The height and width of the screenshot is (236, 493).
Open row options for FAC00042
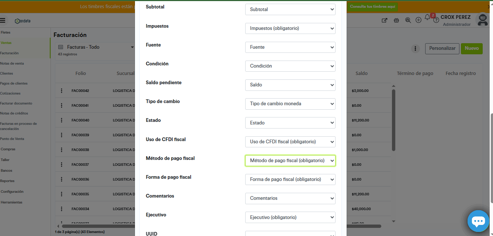62,91
